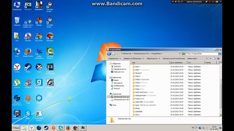This screenshot has height=131, width=234.
Task: Open Steam from the taskbar
Action: point(46,128)
